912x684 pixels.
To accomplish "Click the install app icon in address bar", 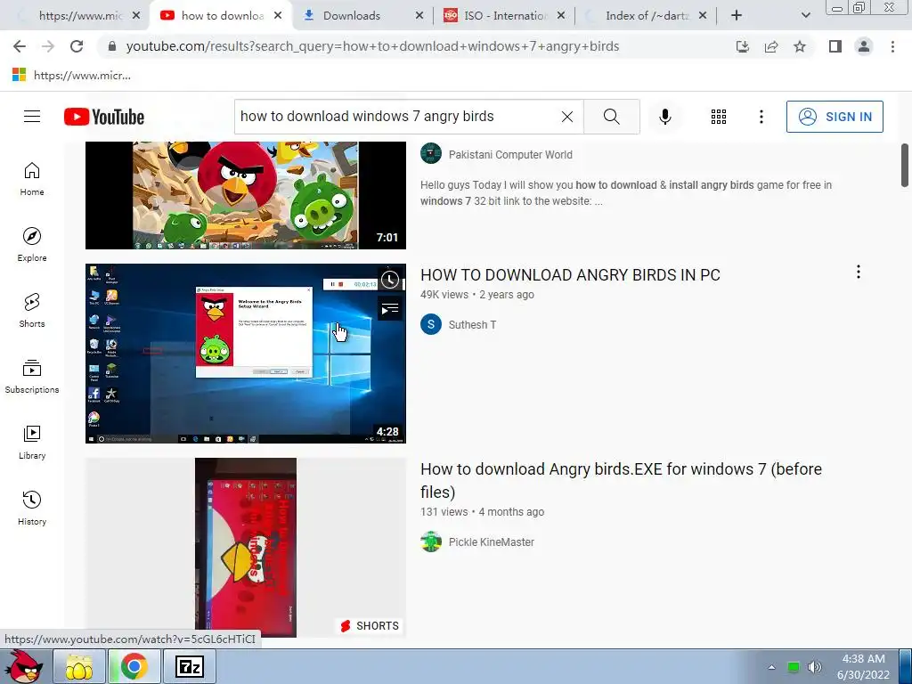I will pos(743,46).
